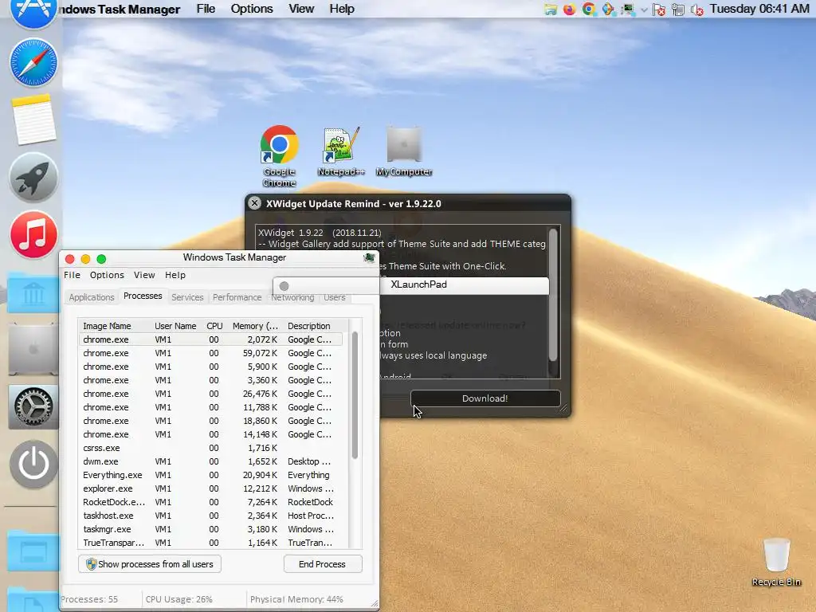Viewport: 816px width, 612px height.
Task: Open the Library folder in dock
Action: 33,292
